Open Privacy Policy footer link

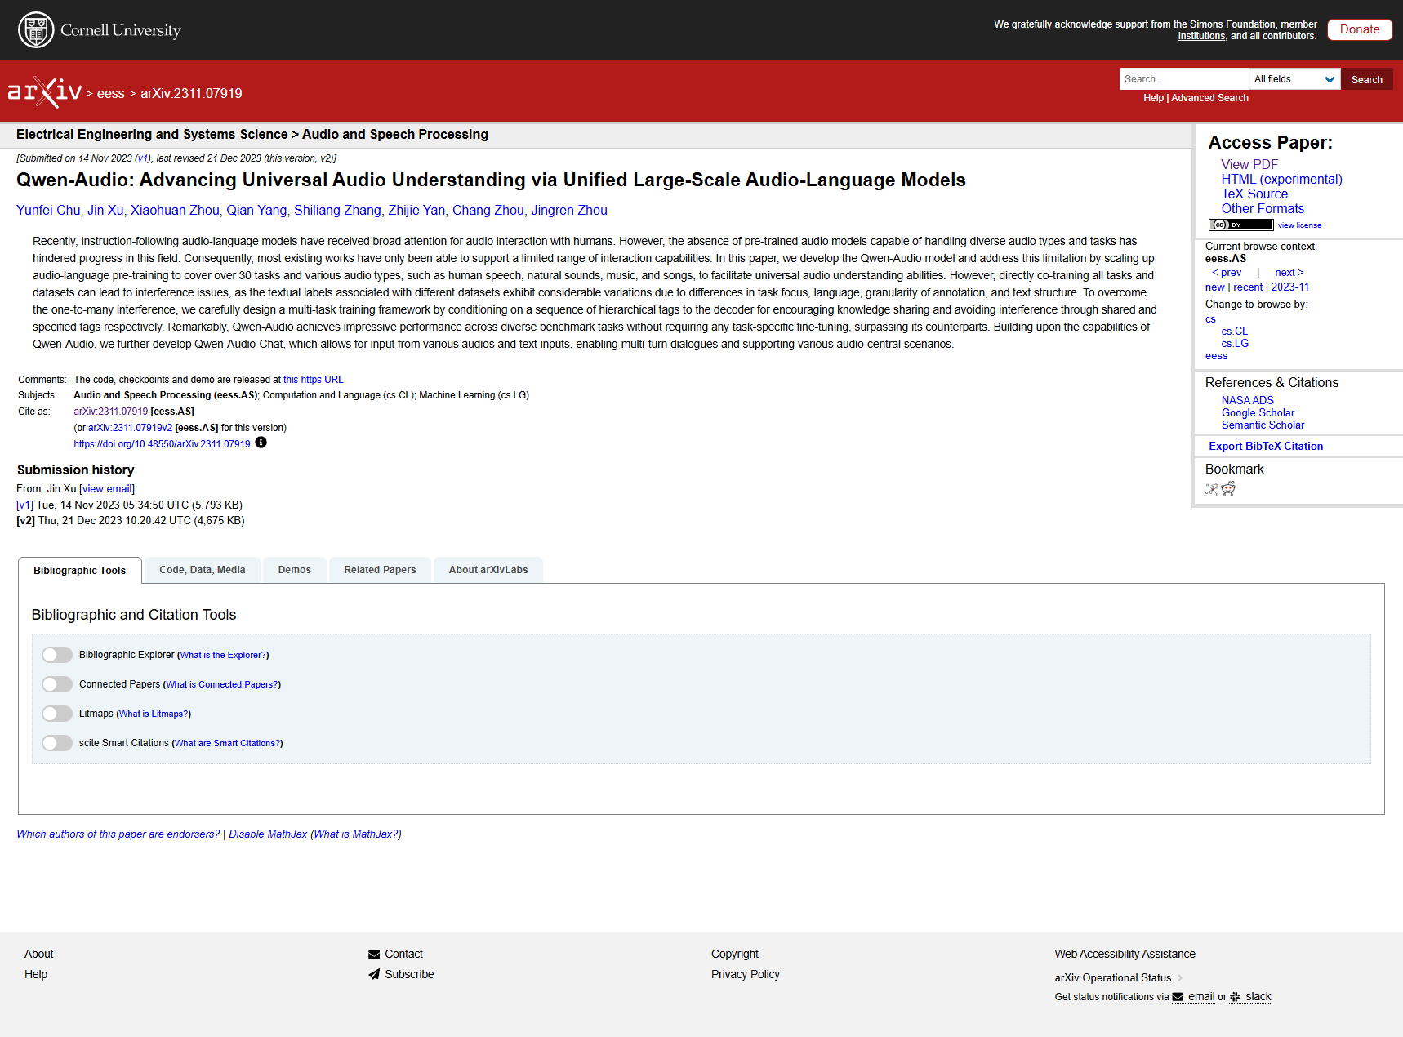745,974
